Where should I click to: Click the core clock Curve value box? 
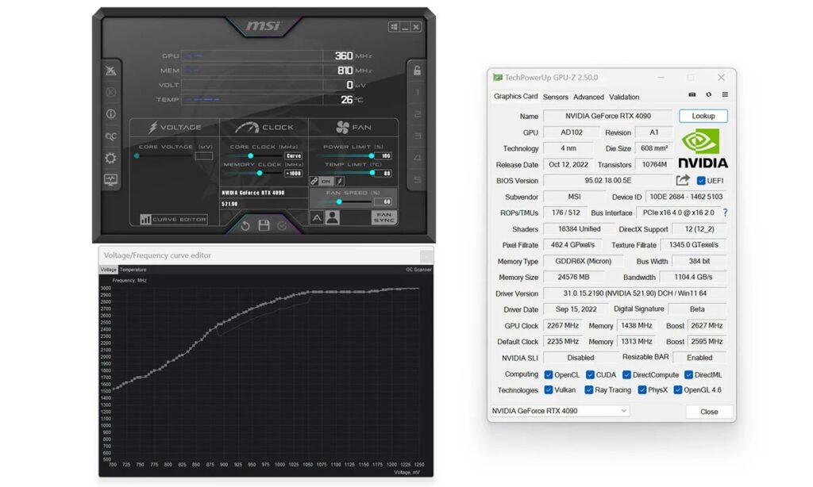[294, 155]
